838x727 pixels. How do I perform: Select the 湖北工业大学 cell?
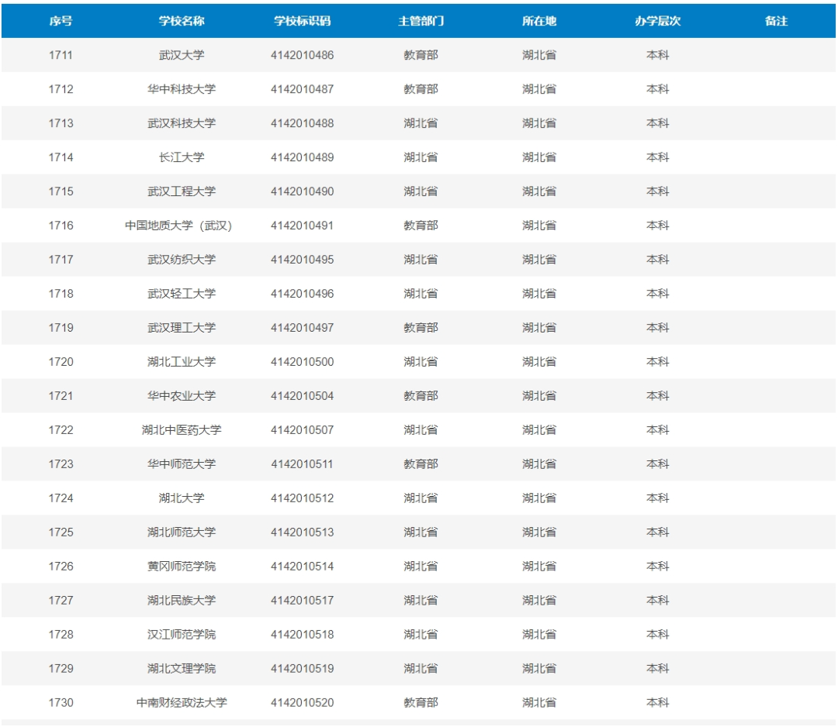click(x=181, y=362)
